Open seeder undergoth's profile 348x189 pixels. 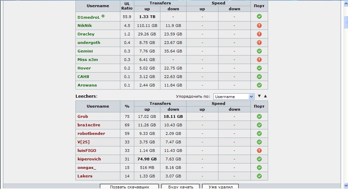point(89,43)
